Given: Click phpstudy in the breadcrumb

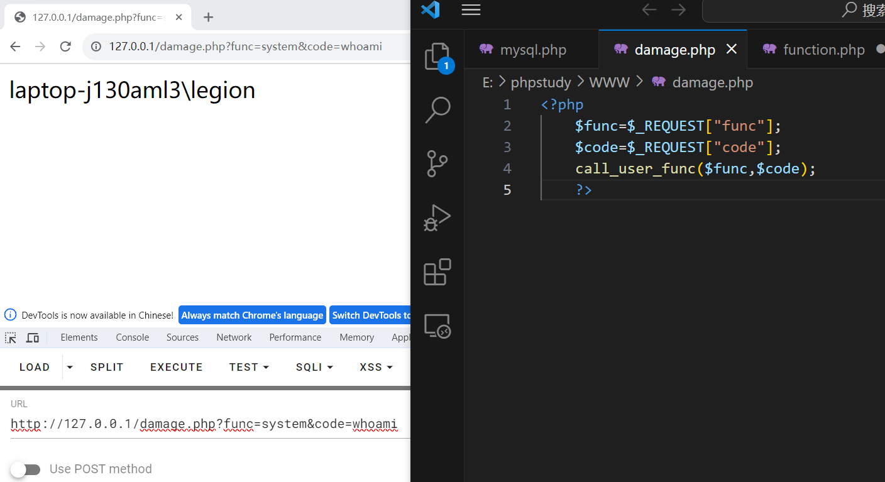Looking at the screenshot, I should 541,82.
